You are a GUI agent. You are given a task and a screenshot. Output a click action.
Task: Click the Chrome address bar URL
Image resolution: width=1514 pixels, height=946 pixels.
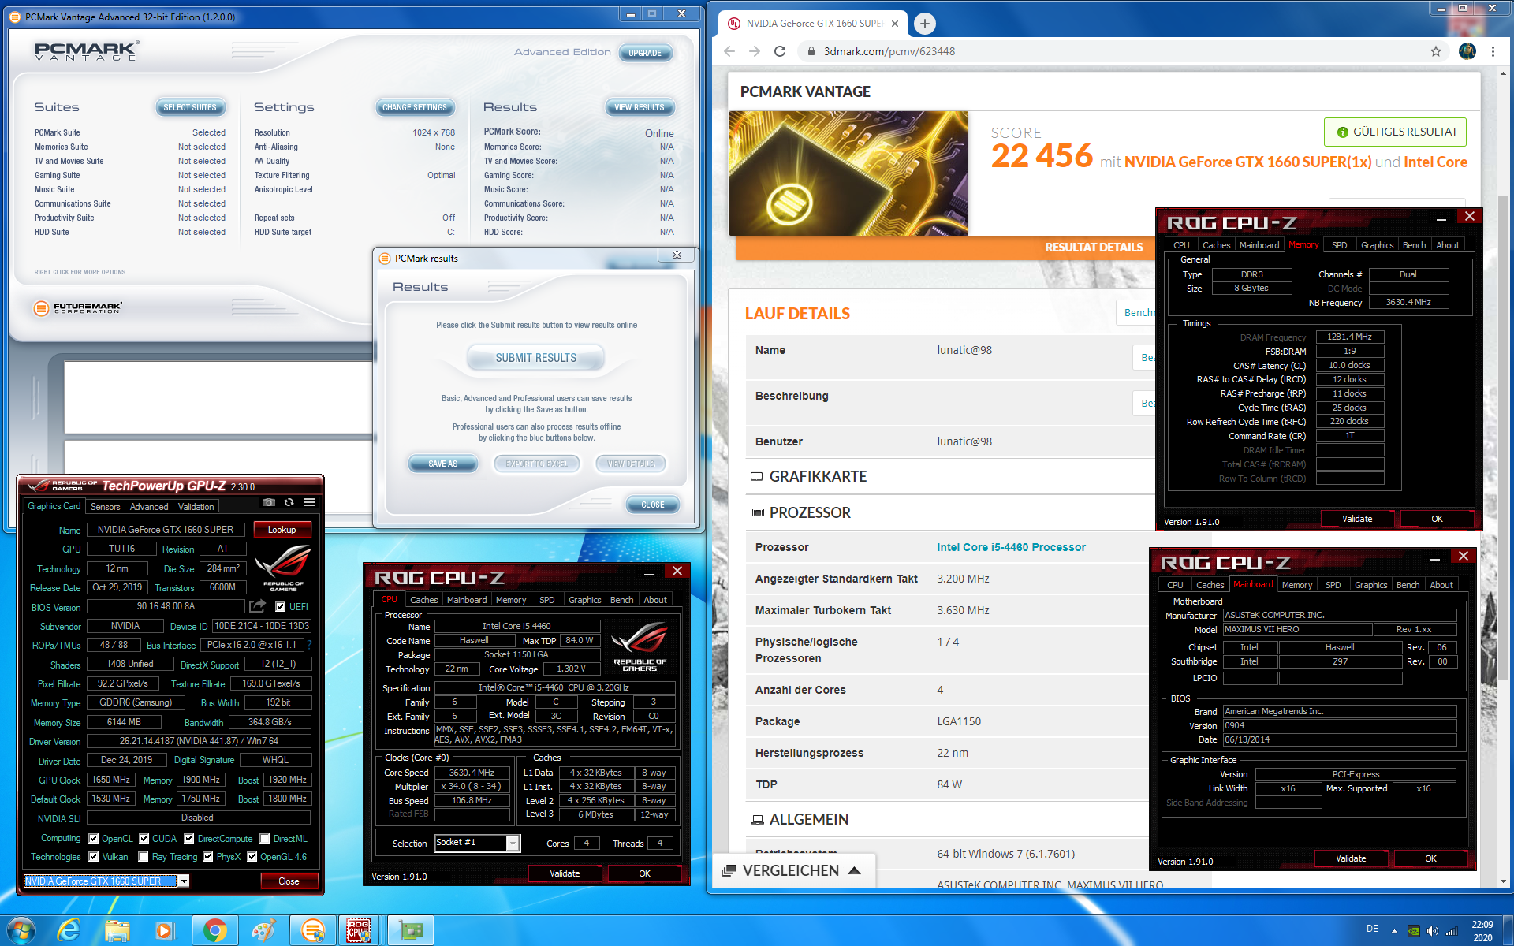click(889, 51)
